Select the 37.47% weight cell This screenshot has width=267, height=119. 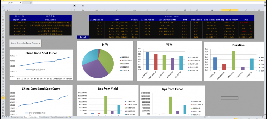click(x=134, y=28)
